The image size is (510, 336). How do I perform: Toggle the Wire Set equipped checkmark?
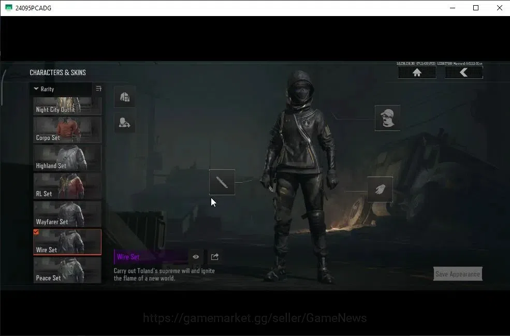click(x=36, y=232)
